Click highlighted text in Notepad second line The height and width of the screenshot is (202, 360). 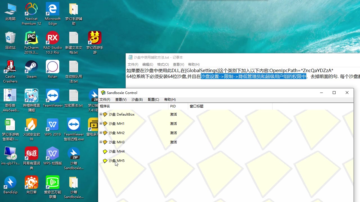tap(253, 76)
